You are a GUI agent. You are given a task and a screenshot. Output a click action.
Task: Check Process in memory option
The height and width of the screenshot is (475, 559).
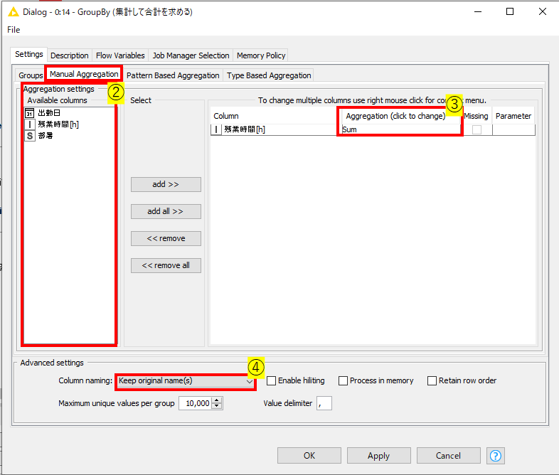click(x=343, y=380)
